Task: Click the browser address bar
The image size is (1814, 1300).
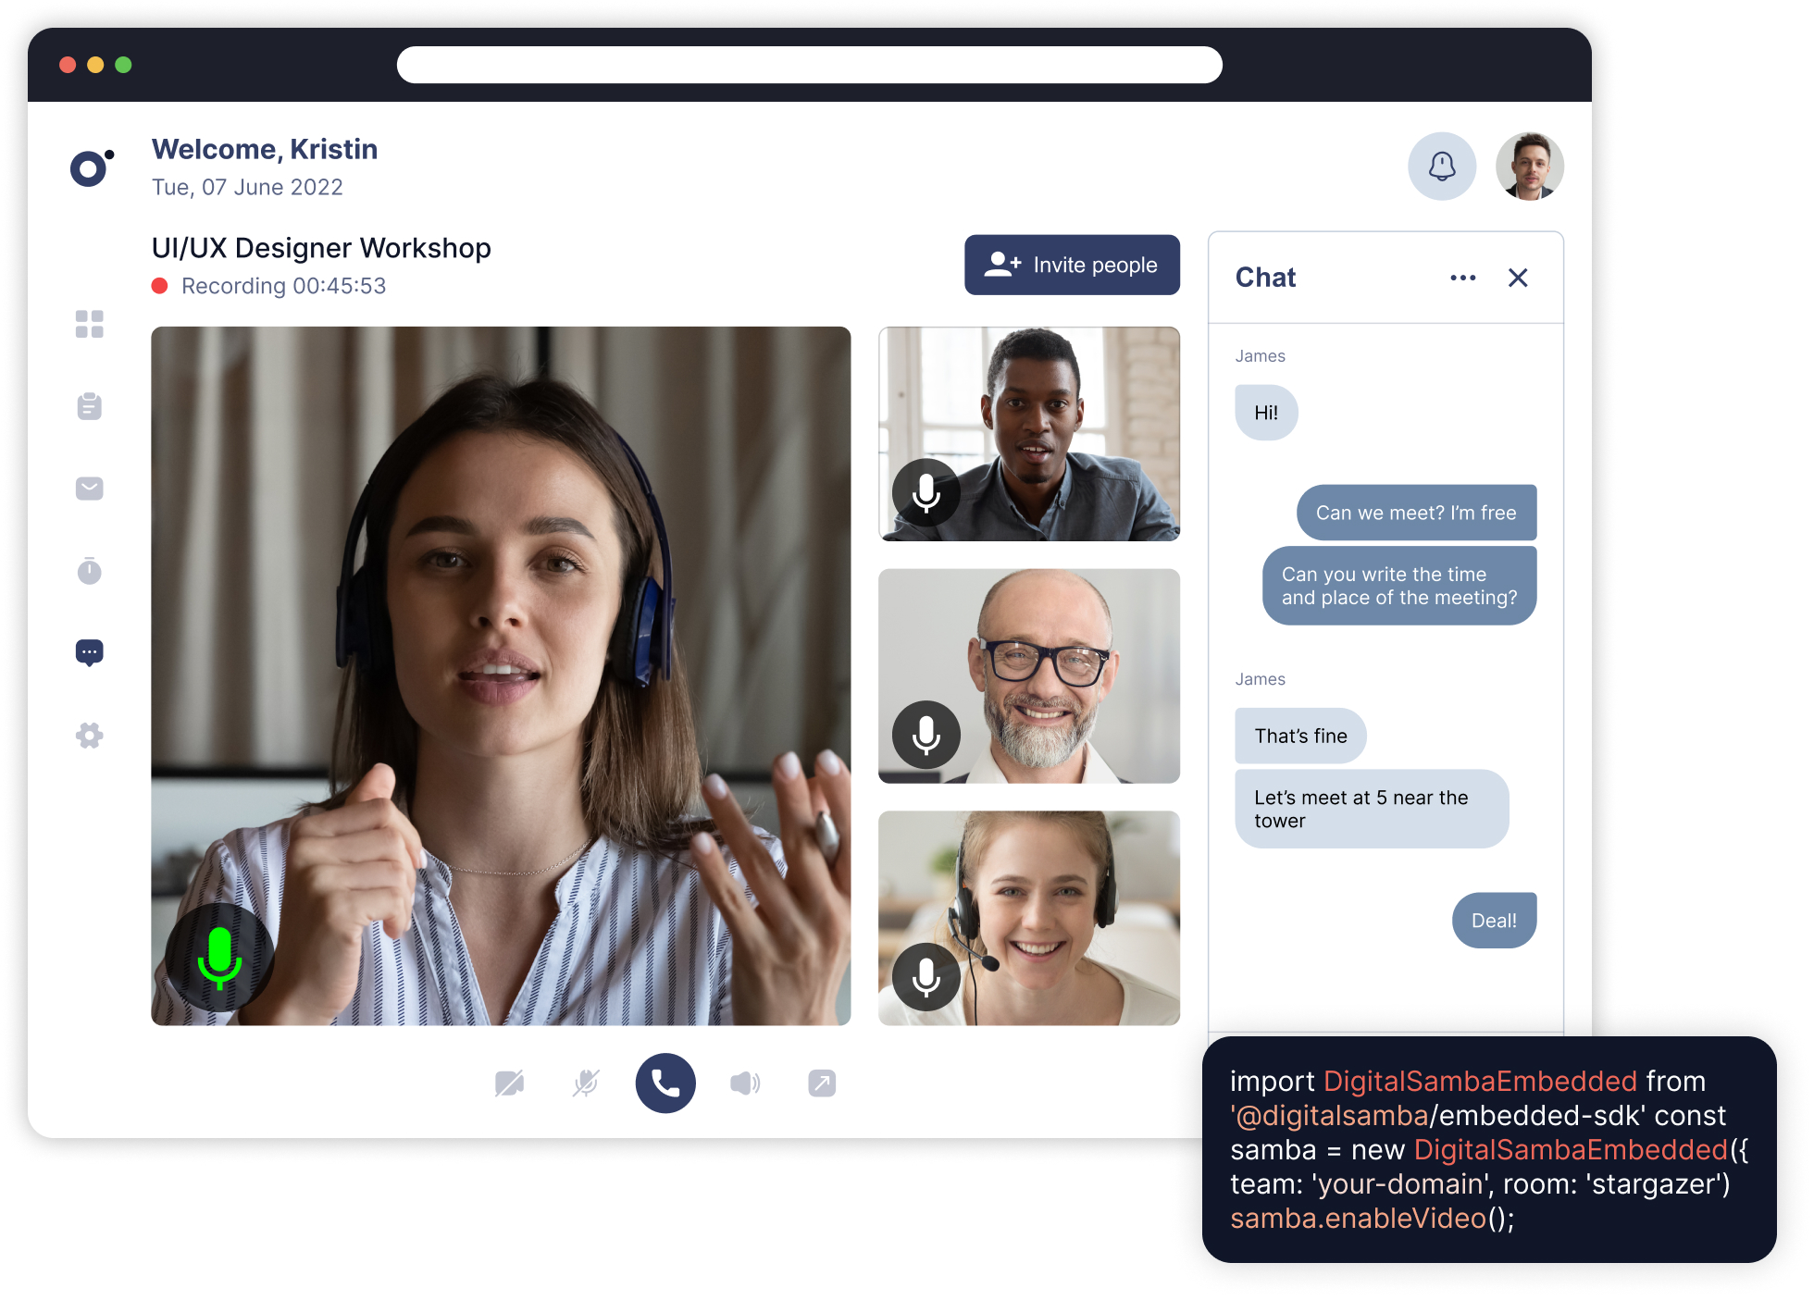Action: 810,65
